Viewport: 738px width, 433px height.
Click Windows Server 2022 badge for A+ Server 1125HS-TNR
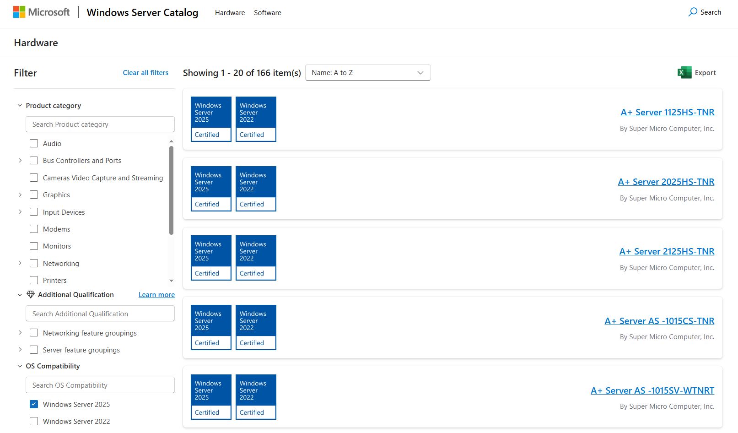tap(256, 119)
